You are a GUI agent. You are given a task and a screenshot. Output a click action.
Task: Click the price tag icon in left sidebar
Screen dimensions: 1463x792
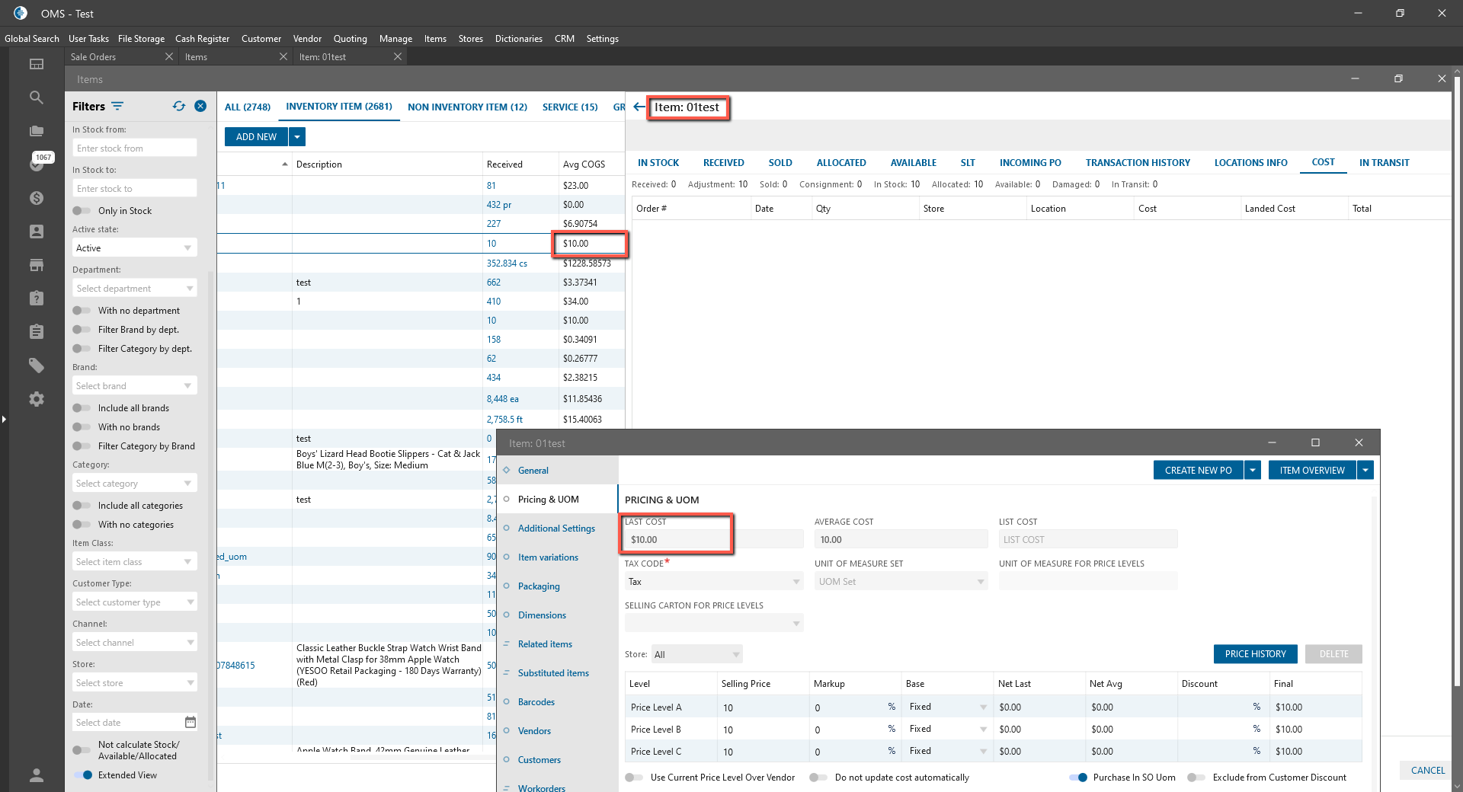(x=36, y=366)
